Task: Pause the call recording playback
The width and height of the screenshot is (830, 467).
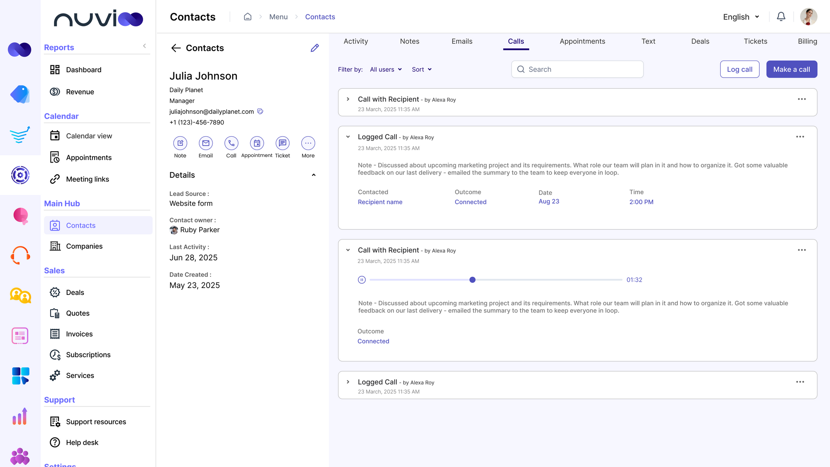Action: pyautogui.click(x=361, y=280)
